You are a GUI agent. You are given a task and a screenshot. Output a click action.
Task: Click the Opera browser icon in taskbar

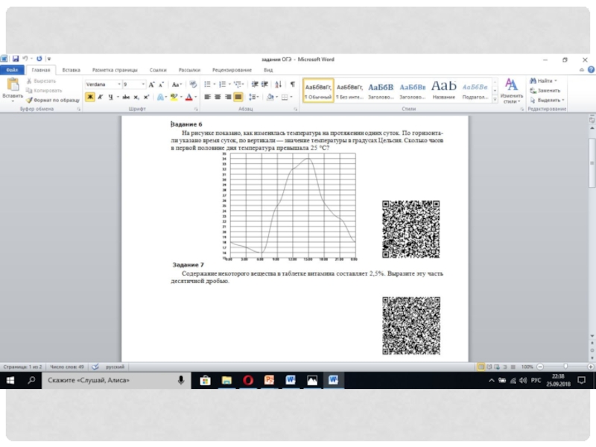[x=247, y=380]
